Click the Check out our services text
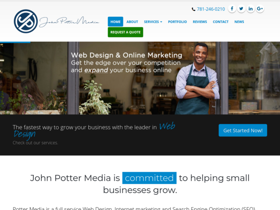 point(35,143)
